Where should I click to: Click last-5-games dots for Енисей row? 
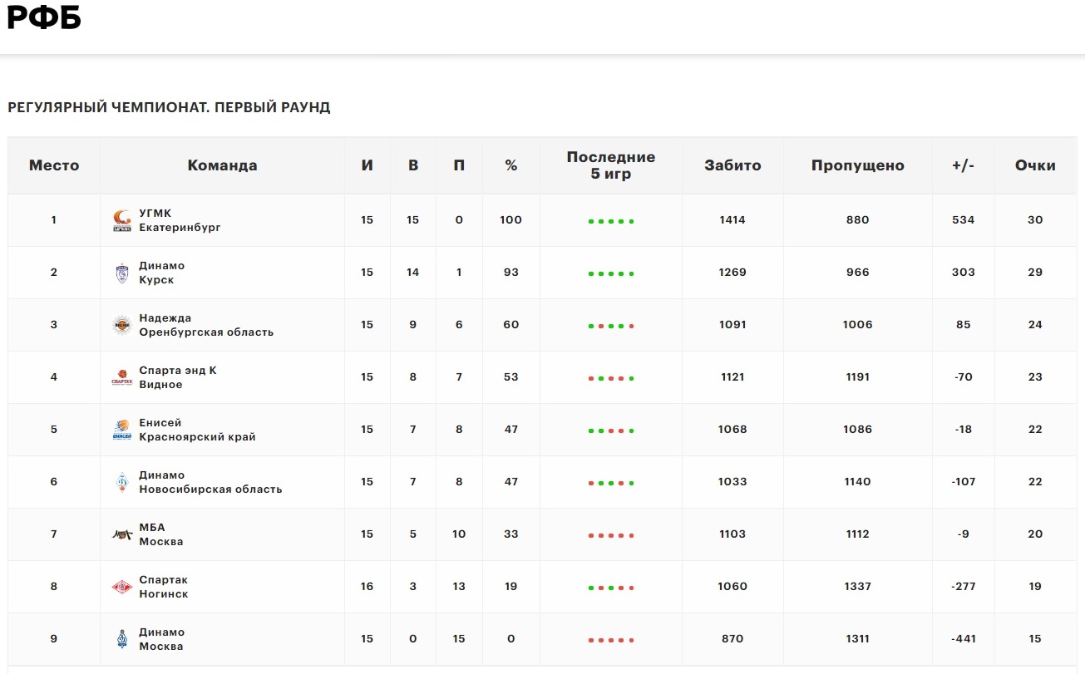[x=611, y=431]
